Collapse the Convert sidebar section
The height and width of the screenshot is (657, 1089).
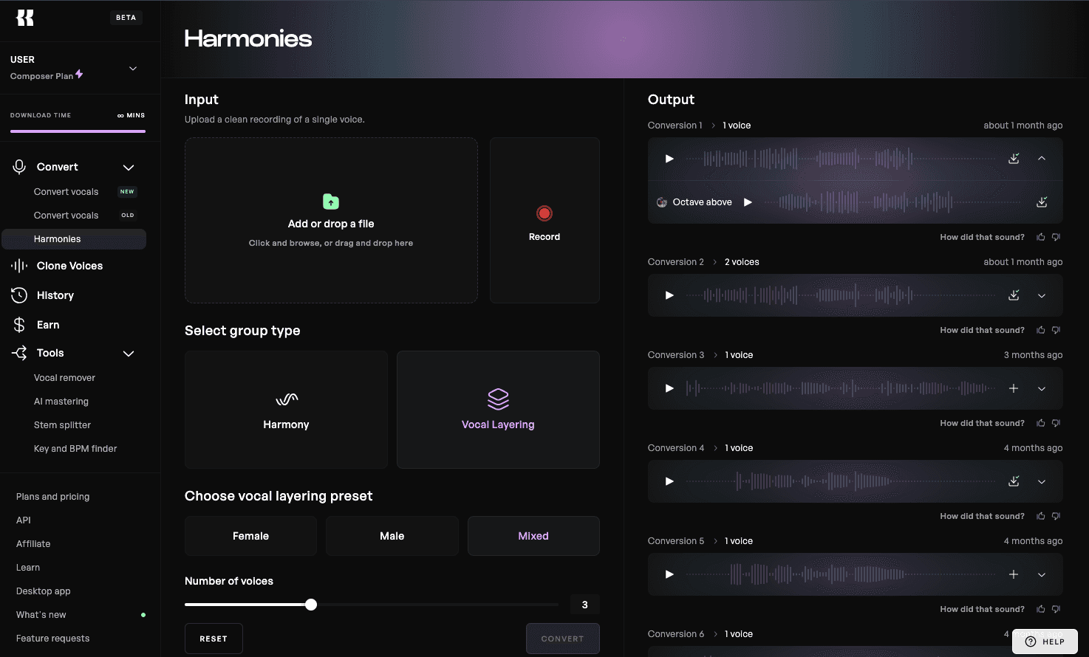coord(129,168)
